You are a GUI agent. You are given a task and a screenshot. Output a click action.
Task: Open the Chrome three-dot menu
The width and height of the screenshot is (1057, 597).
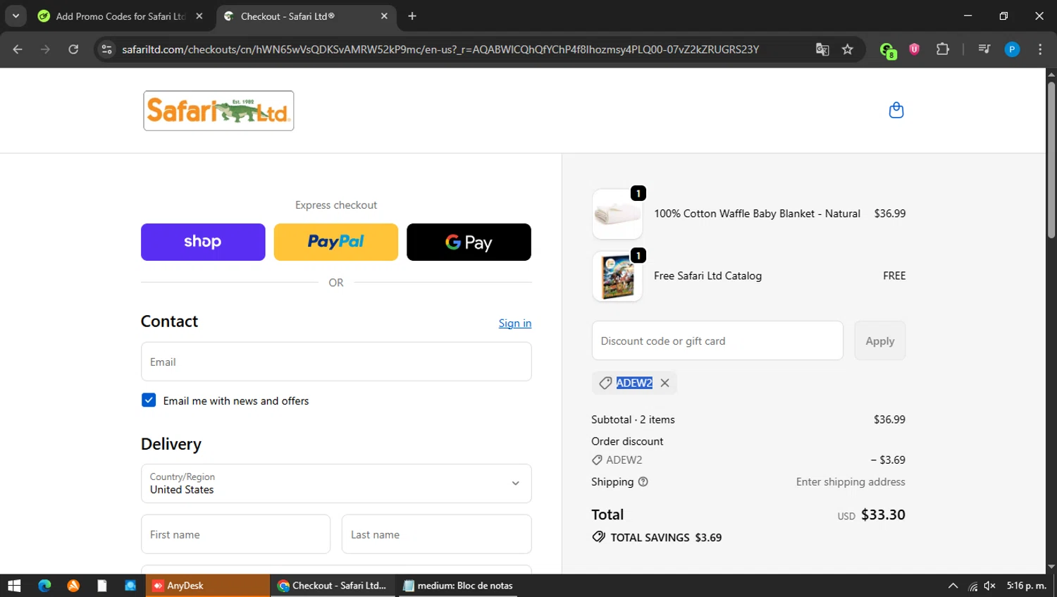(1040, 49)
